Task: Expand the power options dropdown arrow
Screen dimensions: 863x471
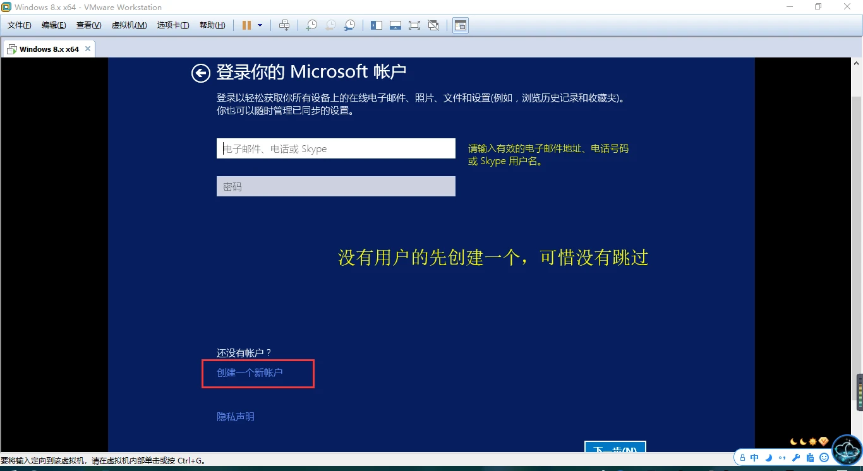Action: pos(260,25)
